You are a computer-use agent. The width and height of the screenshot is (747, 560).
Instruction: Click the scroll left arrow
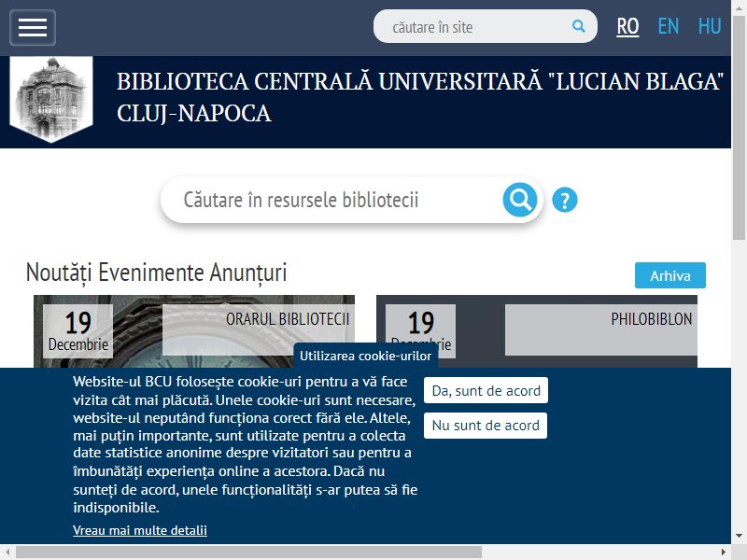click(7, 553)
